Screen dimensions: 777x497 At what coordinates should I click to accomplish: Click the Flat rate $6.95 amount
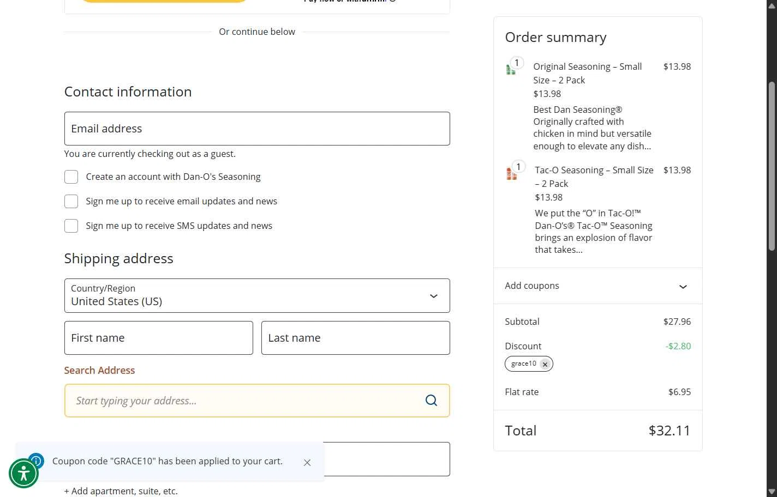click(680, 392)
